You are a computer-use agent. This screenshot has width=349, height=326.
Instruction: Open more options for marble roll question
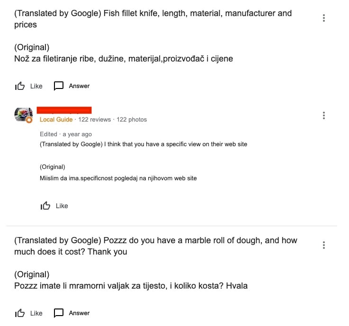coord(324,245)
